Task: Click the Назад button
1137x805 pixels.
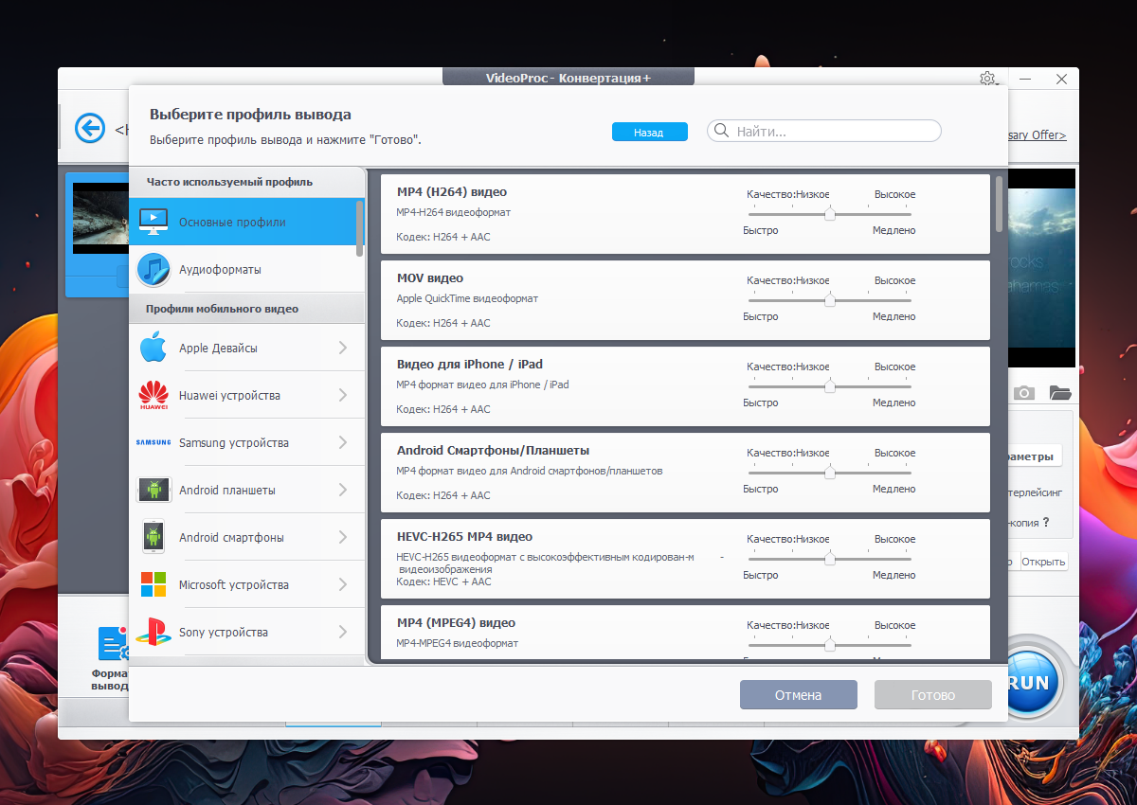Action: [x=649, y=133]
